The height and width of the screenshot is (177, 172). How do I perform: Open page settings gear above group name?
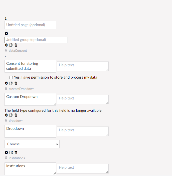6,34
